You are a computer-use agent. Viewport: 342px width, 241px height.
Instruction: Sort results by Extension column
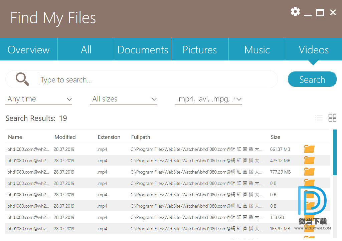109,137
